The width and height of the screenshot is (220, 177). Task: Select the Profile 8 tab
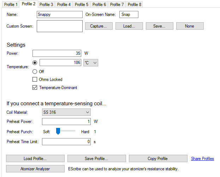(x=135, y=5)
